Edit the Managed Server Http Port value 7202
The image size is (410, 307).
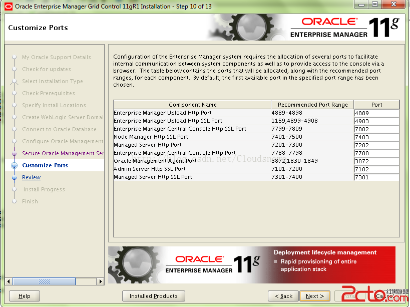(376, 145)
